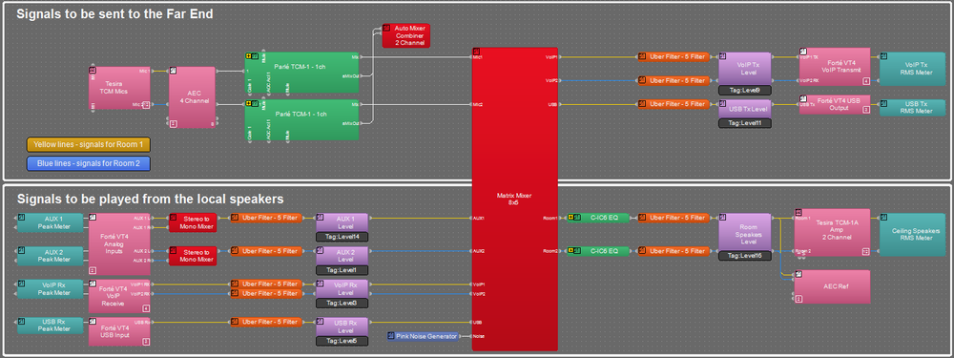The height and width of the screenshot is (358, 954).
Task: Click the Tesira TCM Mics block icon
Action: click(93, 71)
